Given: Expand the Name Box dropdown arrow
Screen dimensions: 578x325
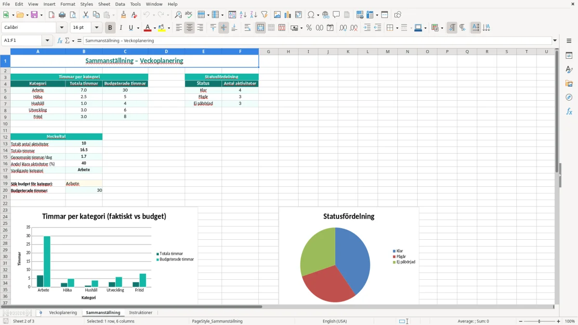Looking at the screenshot, I should click(x=47, y=40).
